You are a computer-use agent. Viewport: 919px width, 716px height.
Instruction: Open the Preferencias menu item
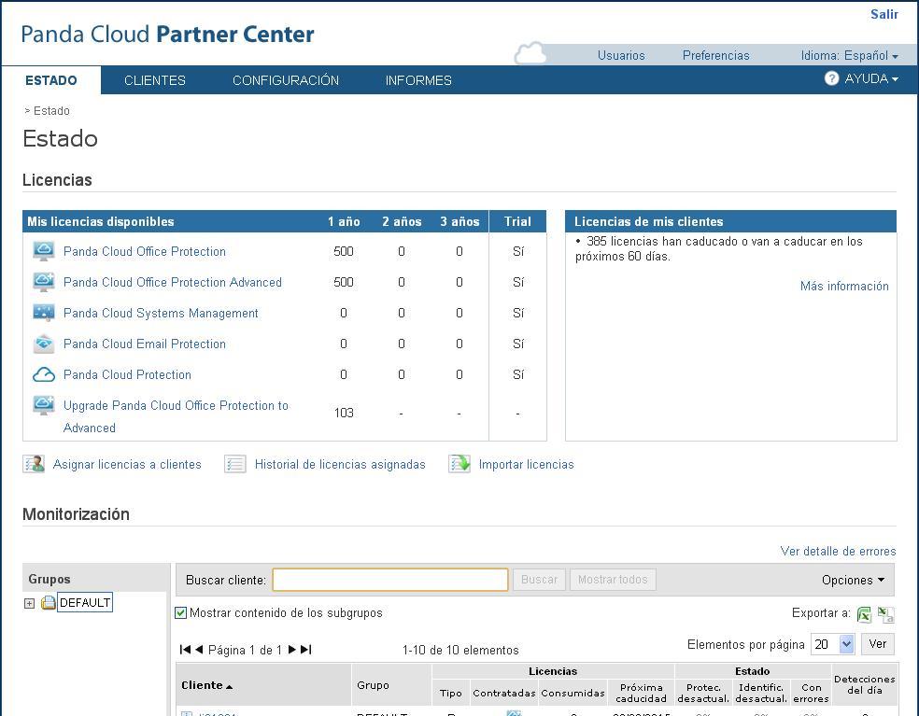715,55
